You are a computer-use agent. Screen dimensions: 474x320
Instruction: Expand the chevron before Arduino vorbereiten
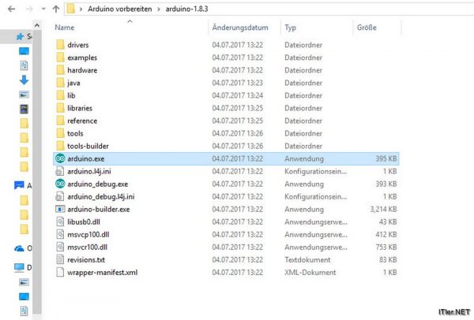[81, 9]
